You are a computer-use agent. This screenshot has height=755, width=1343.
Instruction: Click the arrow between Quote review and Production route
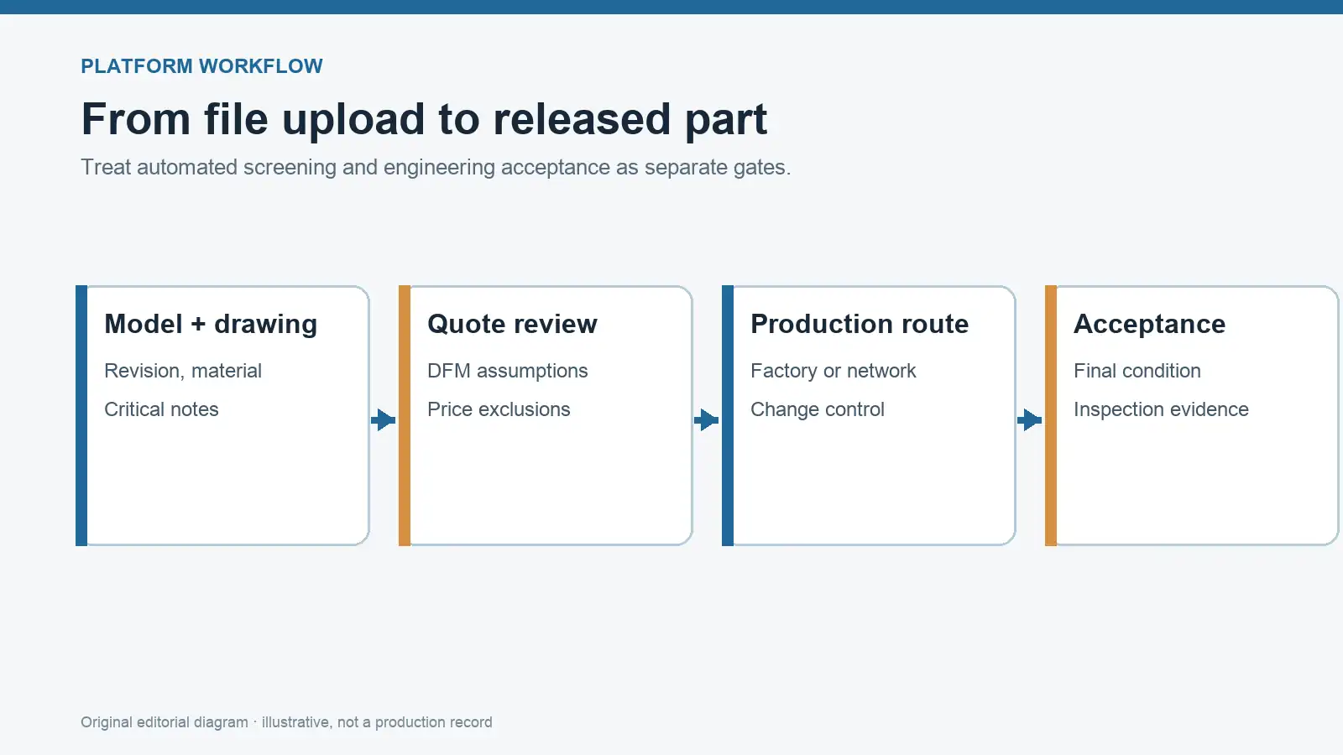coord(707,419)
